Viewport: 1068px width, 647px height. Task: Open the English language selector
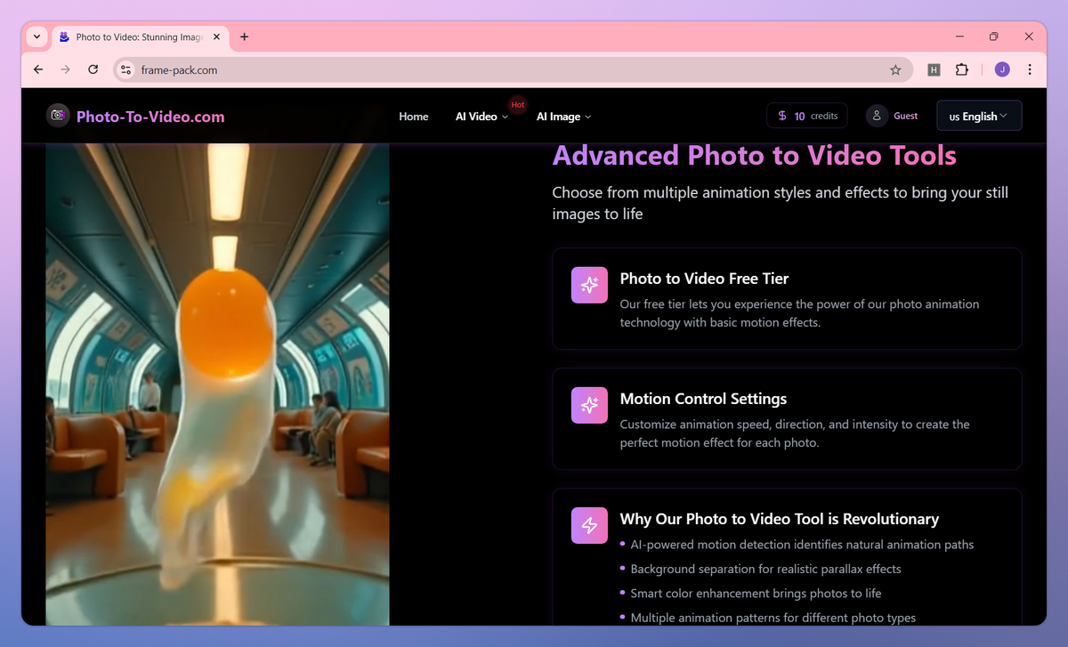click(979, 116)
